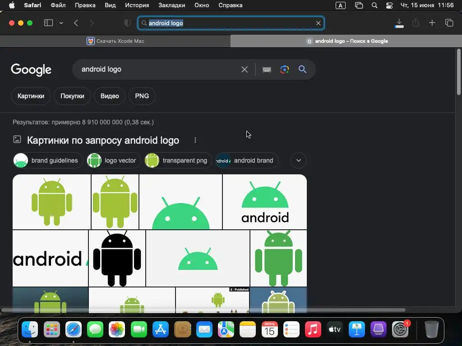Go forward to the next page

pyautogui.click(x=92, y=23)
